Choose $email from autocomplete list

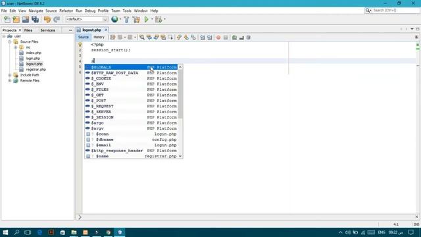[x=131, y=145]
